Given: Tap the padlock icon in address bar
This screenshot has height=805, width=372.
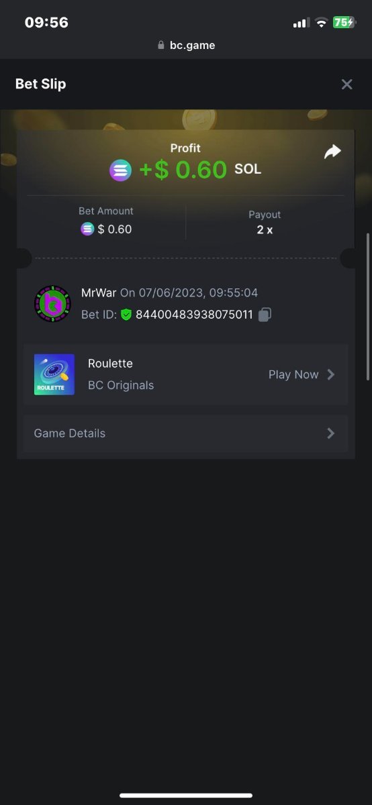Looking at the screenshot, I should (x=160, y=46).
